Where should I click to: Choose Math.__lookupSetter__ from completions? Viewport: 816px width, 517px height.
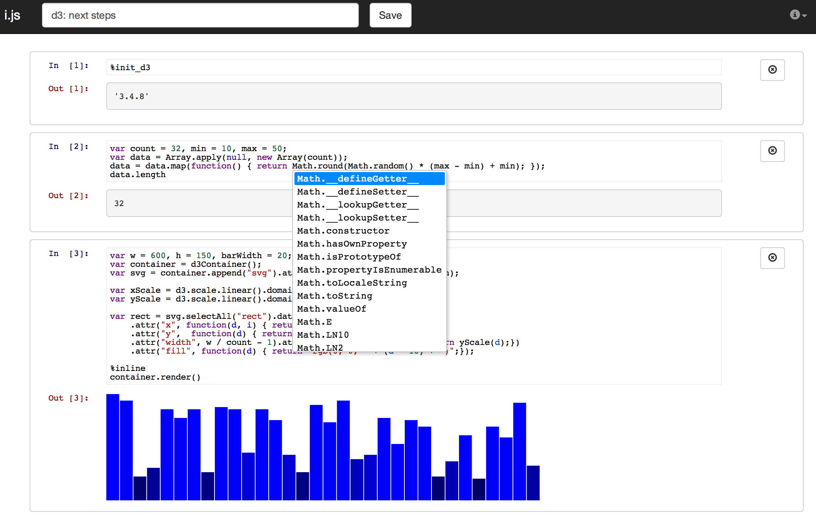coord(369,218)
